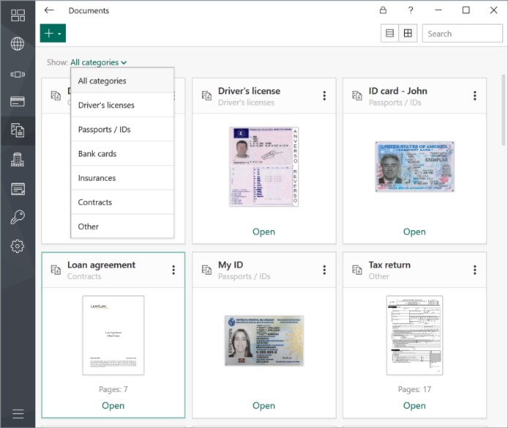Open the Loan agreement card options menu
This screenshot has width=508, height=428.
coord(173,270)
